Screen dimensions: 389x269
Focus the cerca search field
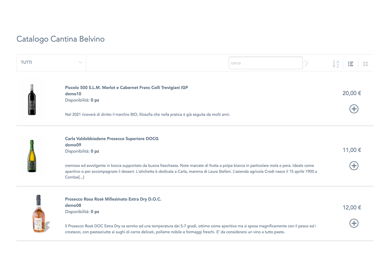click(265, 63)
